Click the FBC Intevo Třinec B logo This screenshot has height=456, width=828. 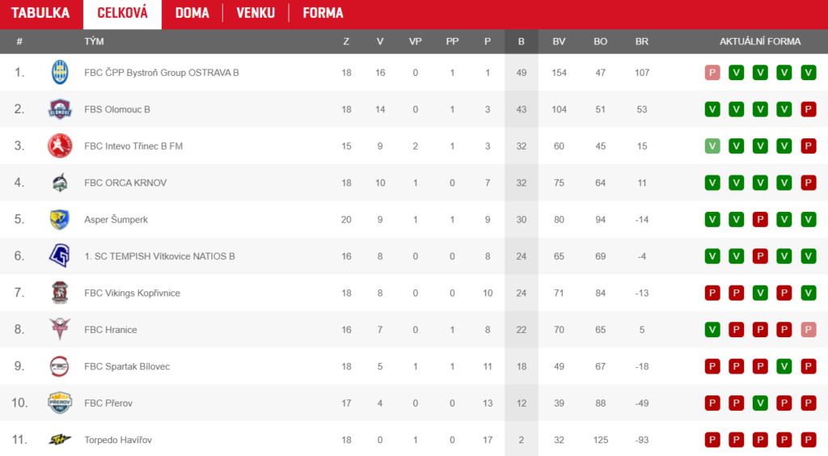coord(60,146)
